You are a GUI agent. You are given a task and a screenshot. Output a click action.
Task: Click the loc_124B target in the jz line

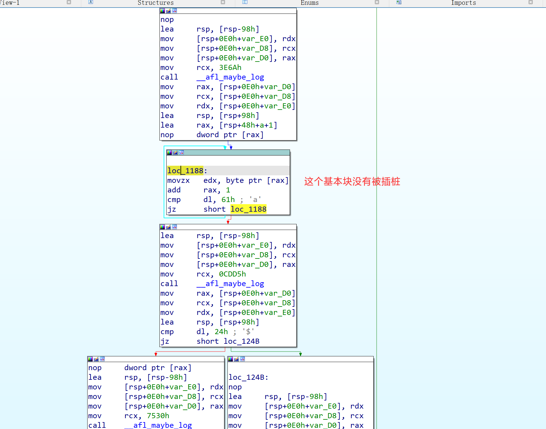point(242,341)
